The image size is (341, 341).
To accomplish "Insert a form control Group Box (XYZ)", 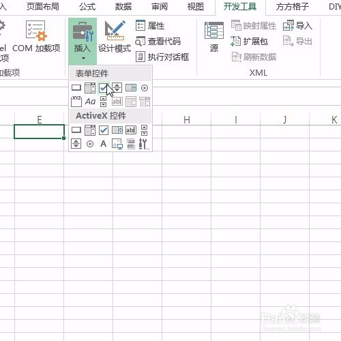I will pos(76,102).
